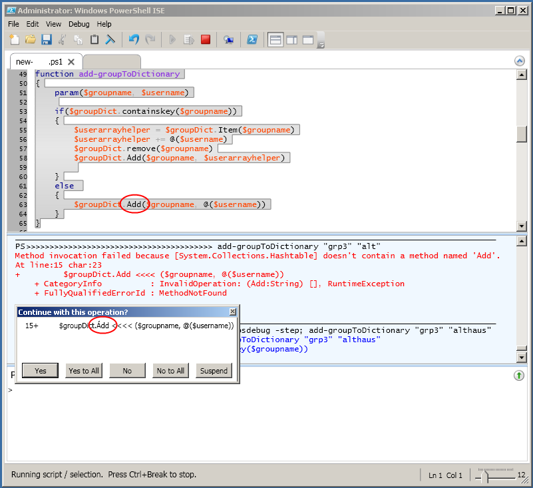Image resolution: width=533 pixels, height=488 pixels.
Task: Click Suspend in the Continue dialog
Action: 214,371
